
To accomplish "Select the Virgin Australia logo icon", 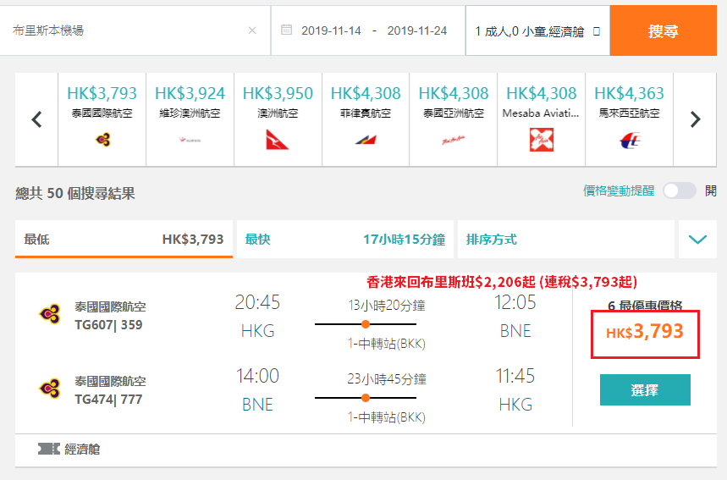I will (x=190, y=140).
